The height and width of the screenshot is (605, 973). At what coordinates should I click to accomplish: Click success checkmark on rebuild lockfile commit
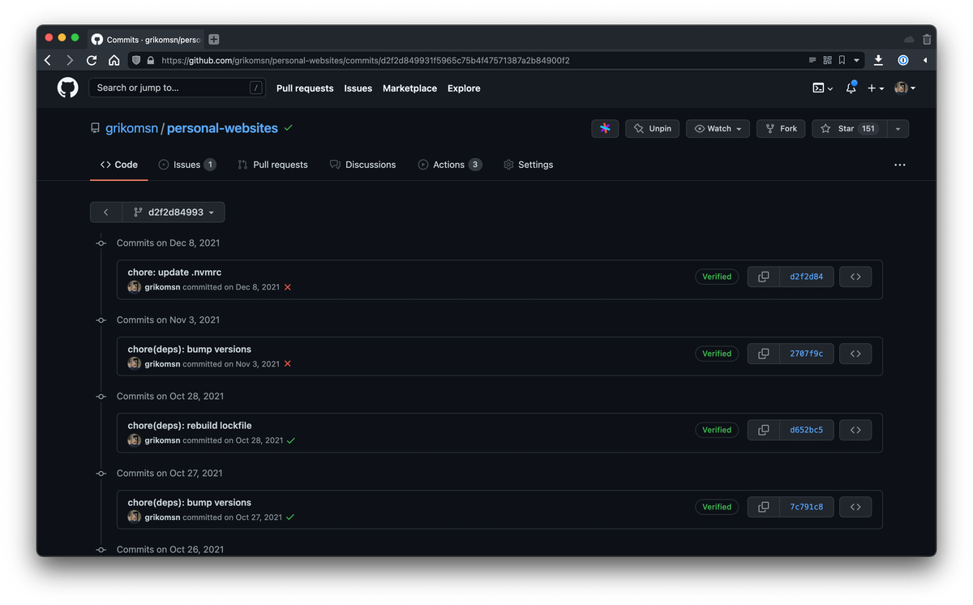(291, 440)
